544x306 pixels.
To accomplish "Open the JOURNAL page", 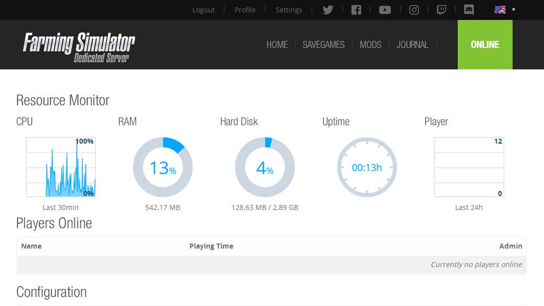I will pos(412,45).
